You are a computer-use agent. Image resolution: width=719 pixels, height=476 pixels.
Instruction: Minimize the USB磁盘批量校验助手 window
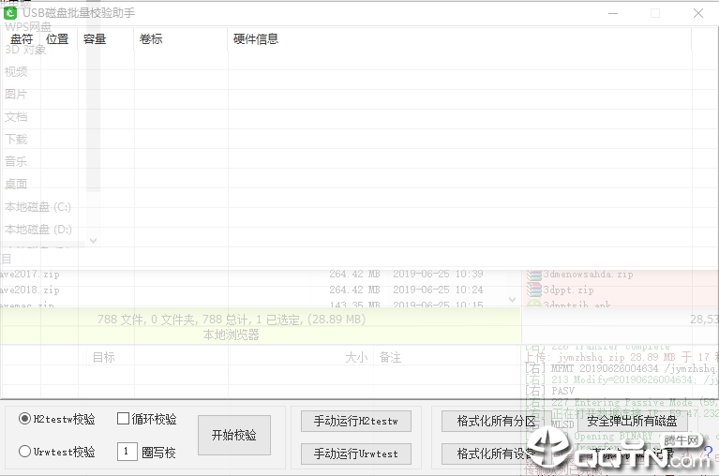pos(613,13)
